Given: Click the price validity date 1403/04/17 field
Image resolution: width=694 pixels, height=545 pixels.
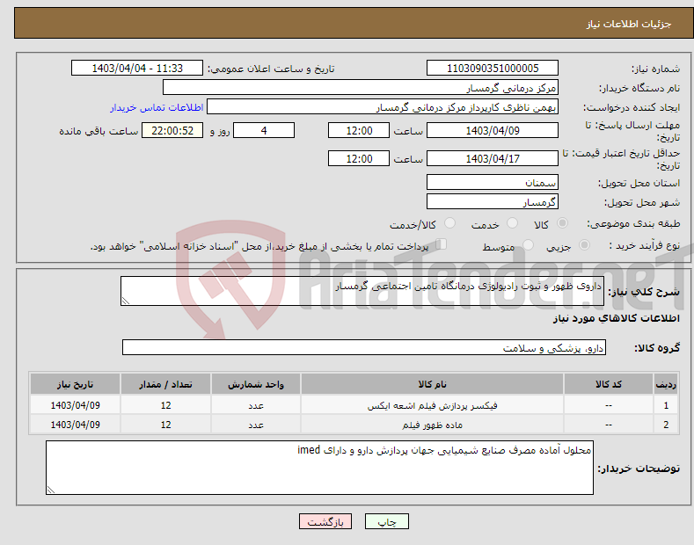Looking at the screenshot, I should point(493,158).
